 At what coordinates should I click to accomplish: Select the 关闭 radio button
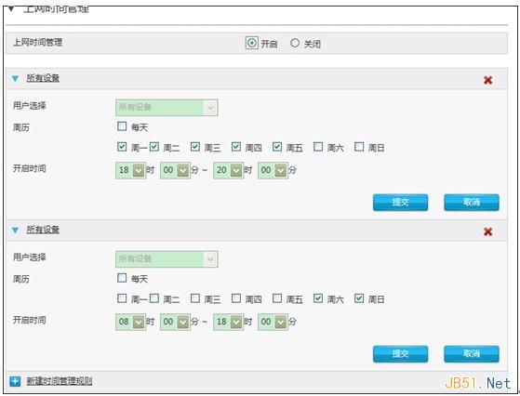pos(295,43)
